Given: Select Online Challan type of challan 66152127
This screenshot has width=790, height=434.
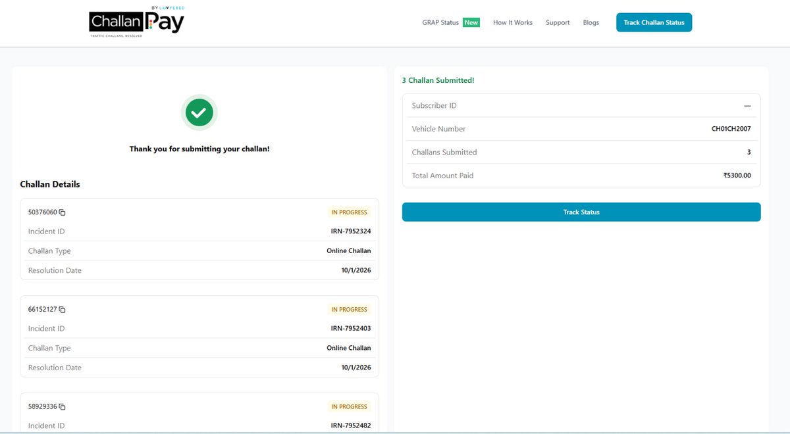Looking at the screenshot, I should [x=349, y=349].
